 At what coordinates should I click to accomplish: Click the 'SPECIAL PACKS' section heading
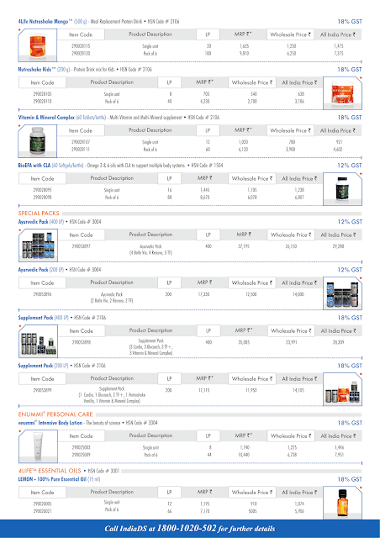point(39,214)
